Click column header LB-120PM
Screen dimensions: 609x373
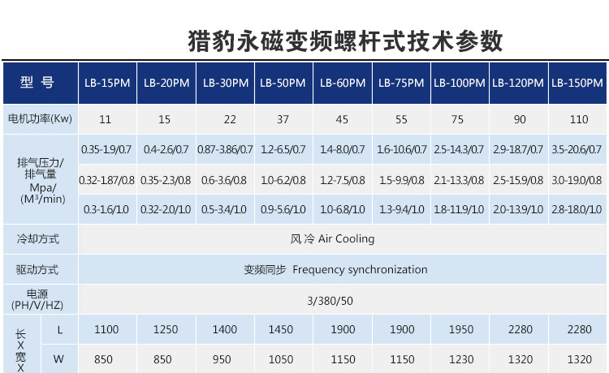[519, 83]
